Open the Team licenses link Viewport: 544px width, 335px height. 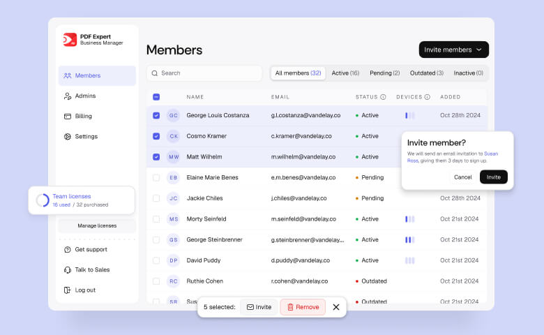(72, 197)
